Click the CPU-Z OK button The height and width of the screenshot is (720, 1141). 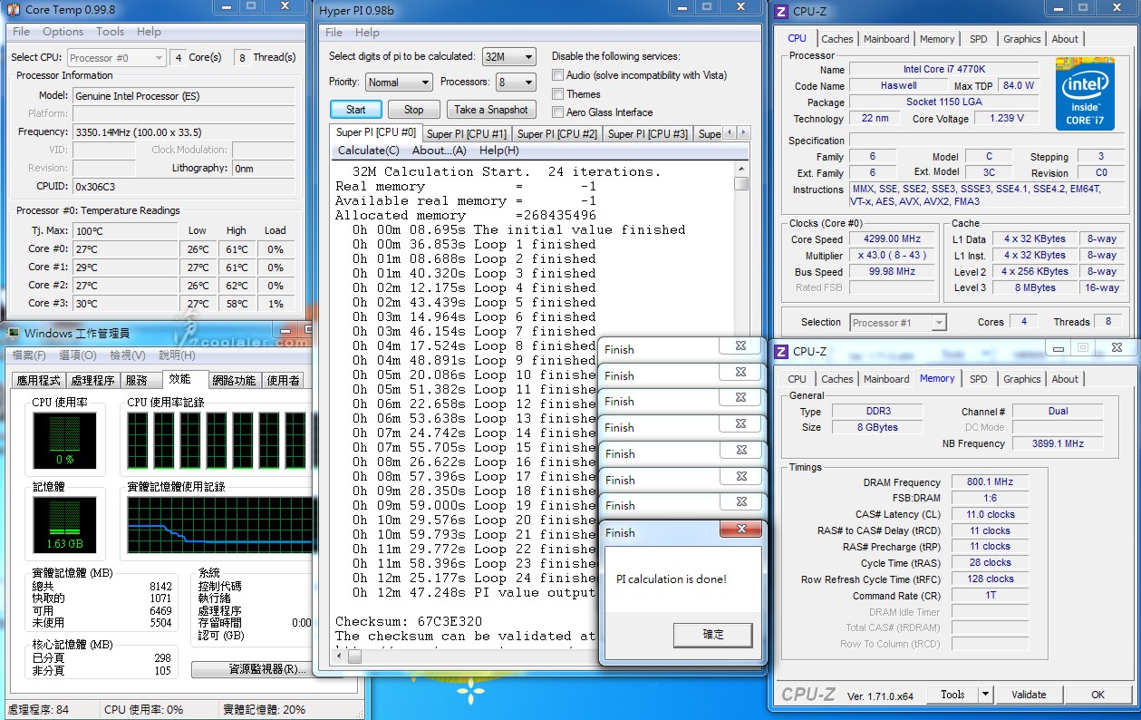(x=1098, y=695)
